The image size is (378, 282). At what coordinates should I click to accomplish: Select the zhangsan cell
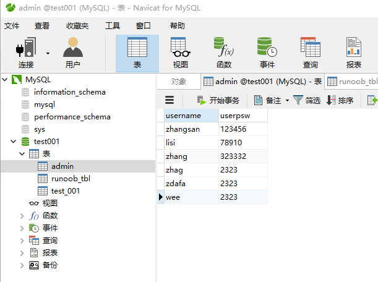pos(192,129)
